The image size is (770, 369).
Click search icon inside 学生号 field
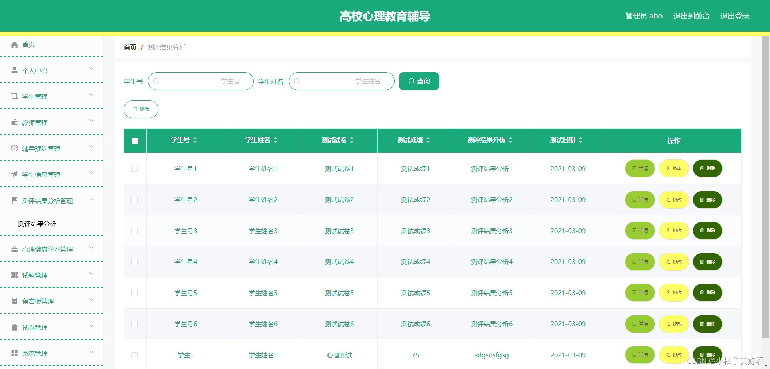point(156,81)
